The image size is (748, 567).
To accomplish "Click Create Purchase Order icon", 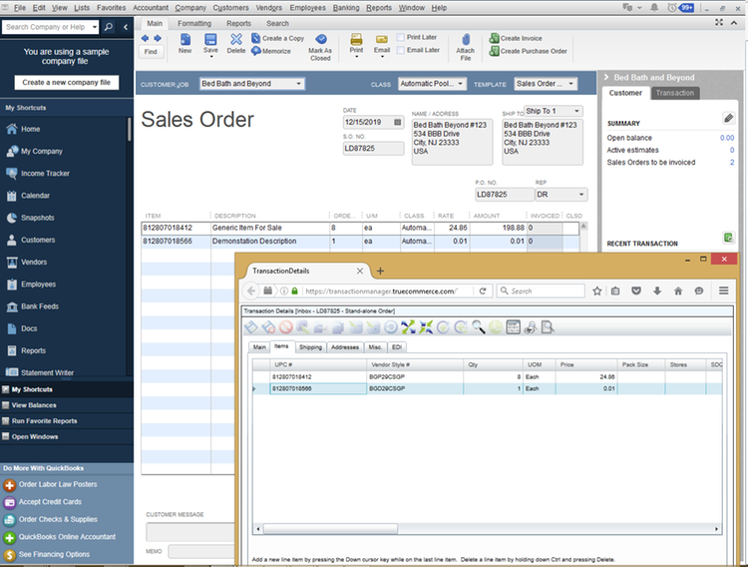I will tap(495, 51).
